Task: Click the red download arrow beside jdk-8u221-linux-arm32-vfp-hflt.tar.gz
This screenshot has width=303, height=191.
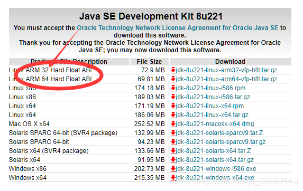Action: 173,70
